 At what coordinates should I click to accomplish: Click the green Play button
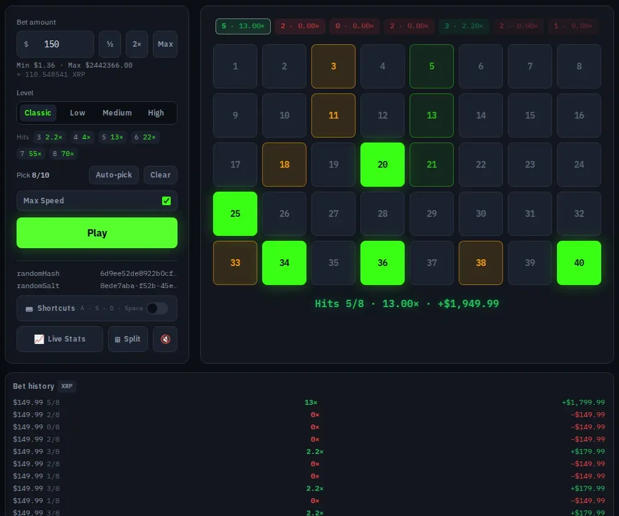(97, 233)
